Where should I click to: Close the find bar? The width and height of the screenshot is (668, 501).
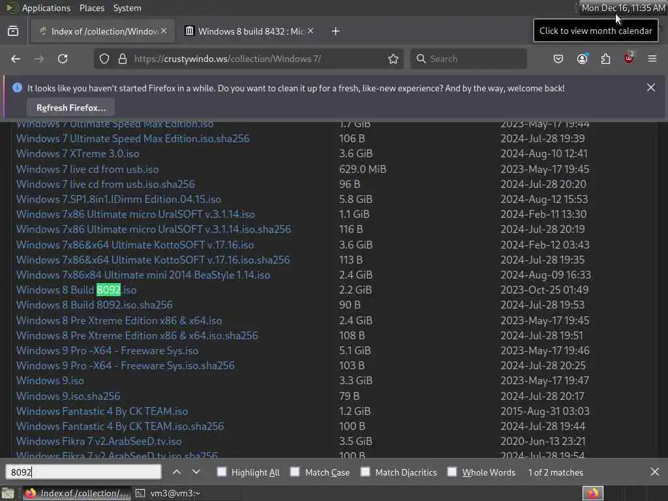pos(655,472)
